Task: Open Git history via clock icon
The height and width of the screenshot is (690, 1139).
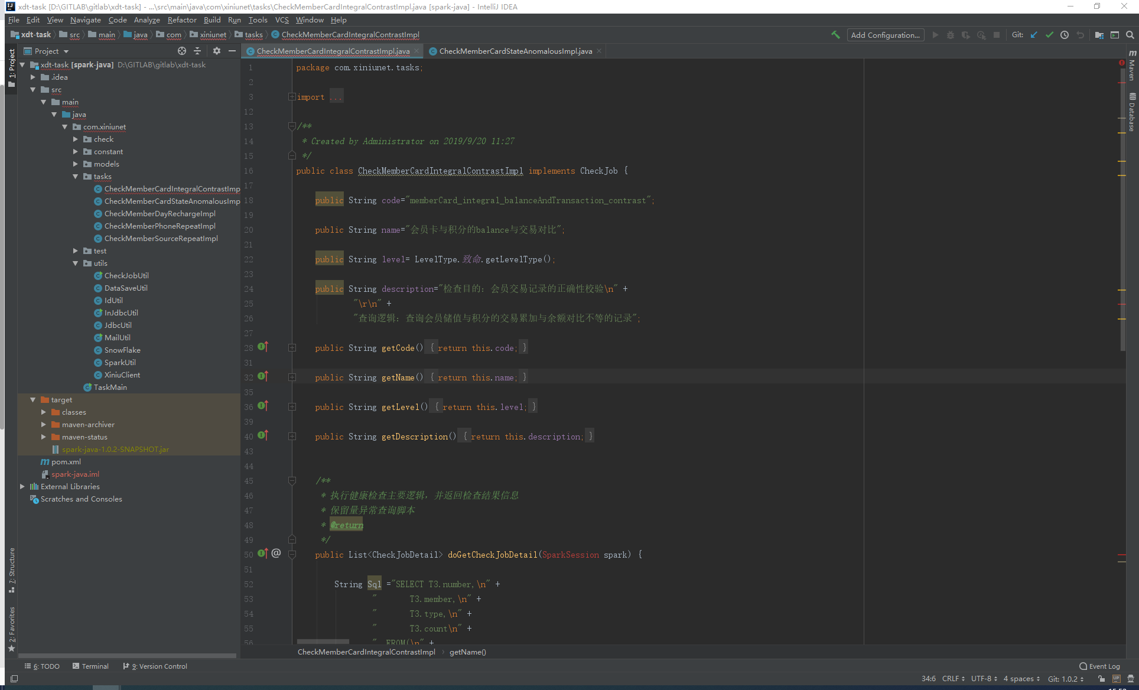Action: 1065,35
